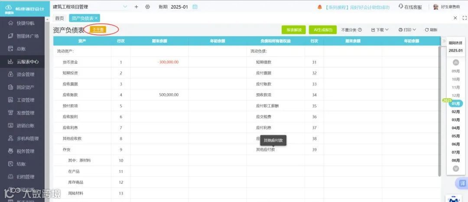
Task: Select 04月 in the period list
Action: 456,128
